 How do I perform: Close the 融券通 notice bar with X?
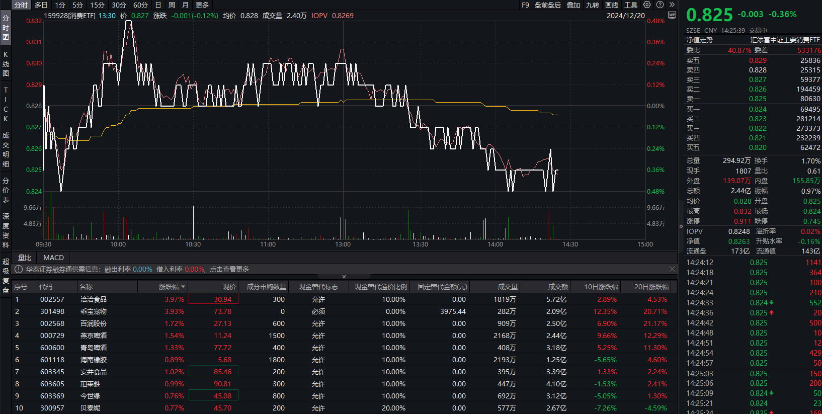tap(672, 269)
